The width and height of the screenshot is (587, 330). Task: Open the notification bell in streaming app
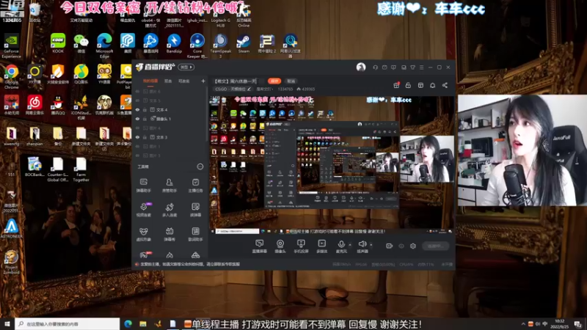point(432,85)
